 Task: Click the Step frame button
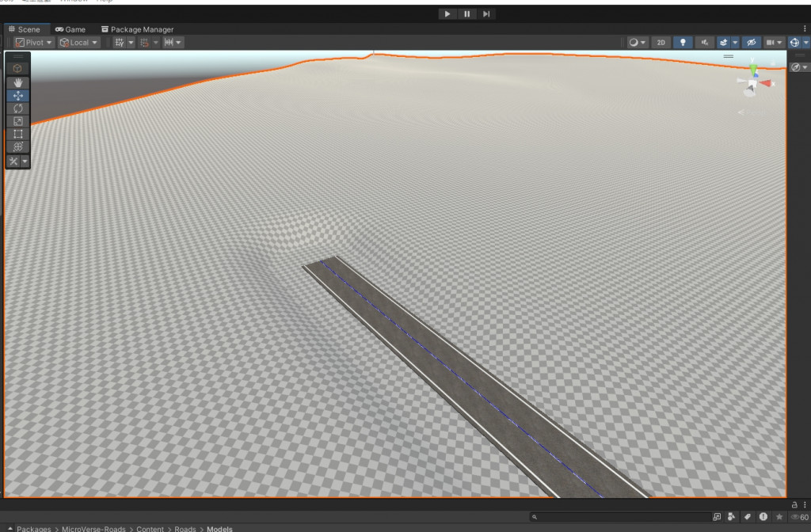pos(486,14)
